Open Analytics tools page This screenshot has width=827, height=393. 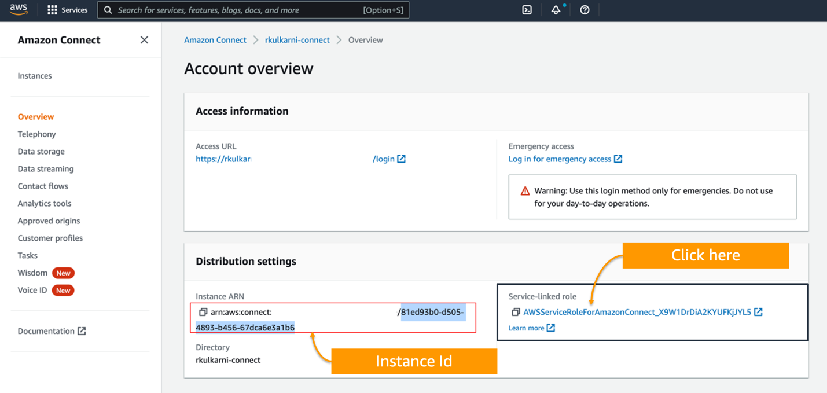45,203
